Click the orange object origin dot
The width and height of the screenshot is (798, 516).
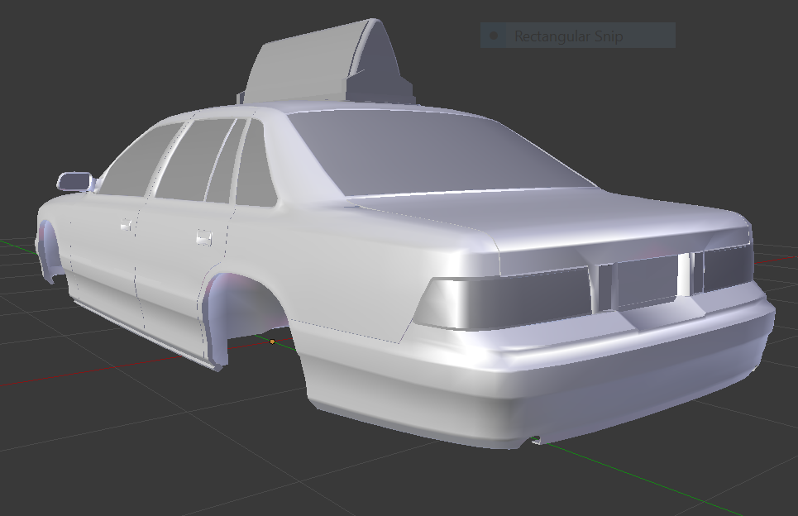pos(272,342)
